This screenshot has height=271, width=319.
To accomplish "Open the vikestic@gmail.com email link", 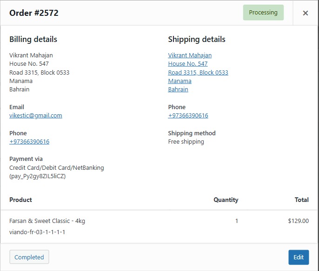I will pyautogui.click(x=36, y=116).
